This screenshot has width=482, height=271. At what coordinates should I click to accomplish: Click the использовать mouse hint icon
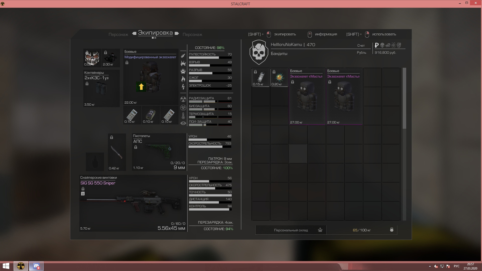[x=367, y=34]
